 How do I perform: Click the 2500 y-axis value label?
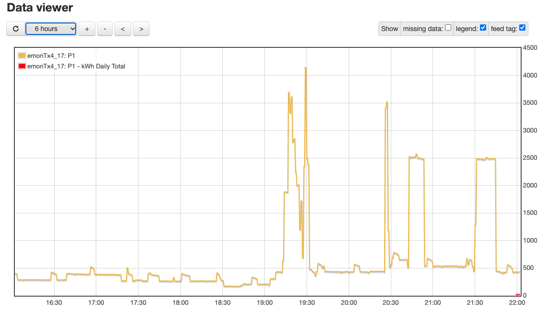click(x=530, y=158)
